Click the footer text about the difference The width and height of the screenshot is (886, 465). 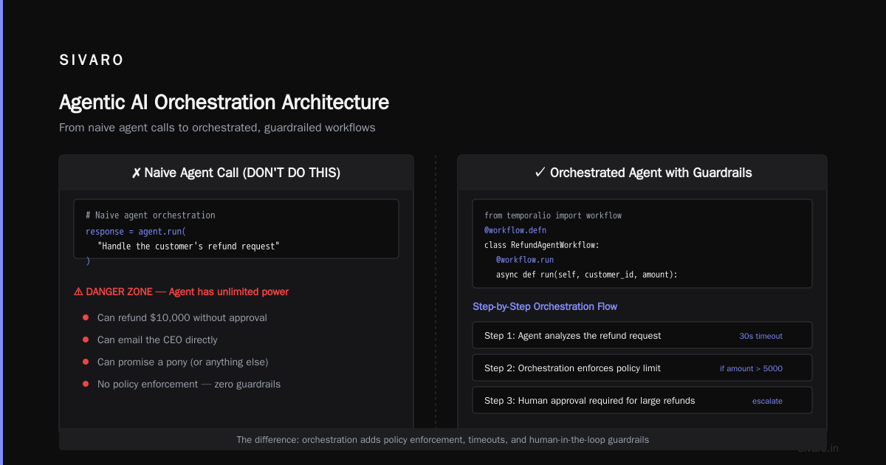[x=443, y=439]
